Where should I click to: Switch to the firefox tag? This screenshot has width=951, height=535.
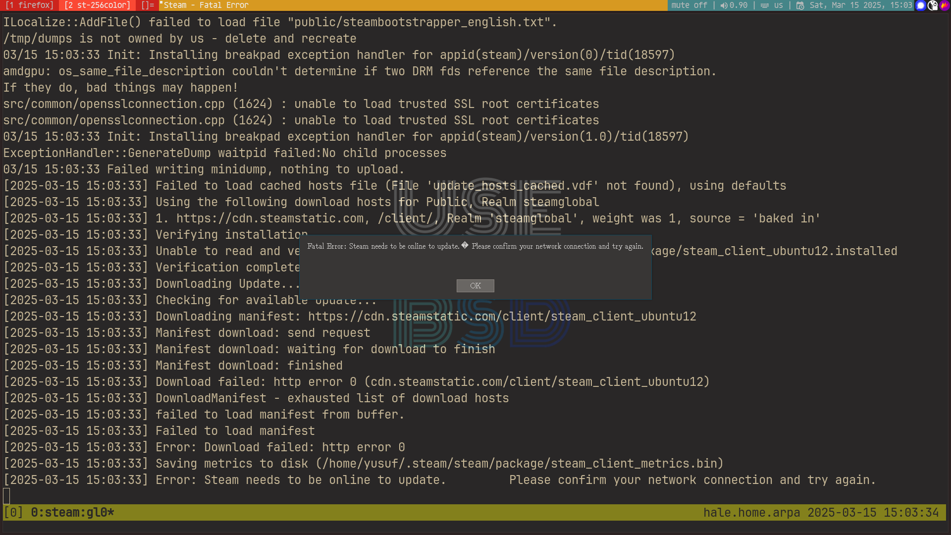(x=29, y=5)
